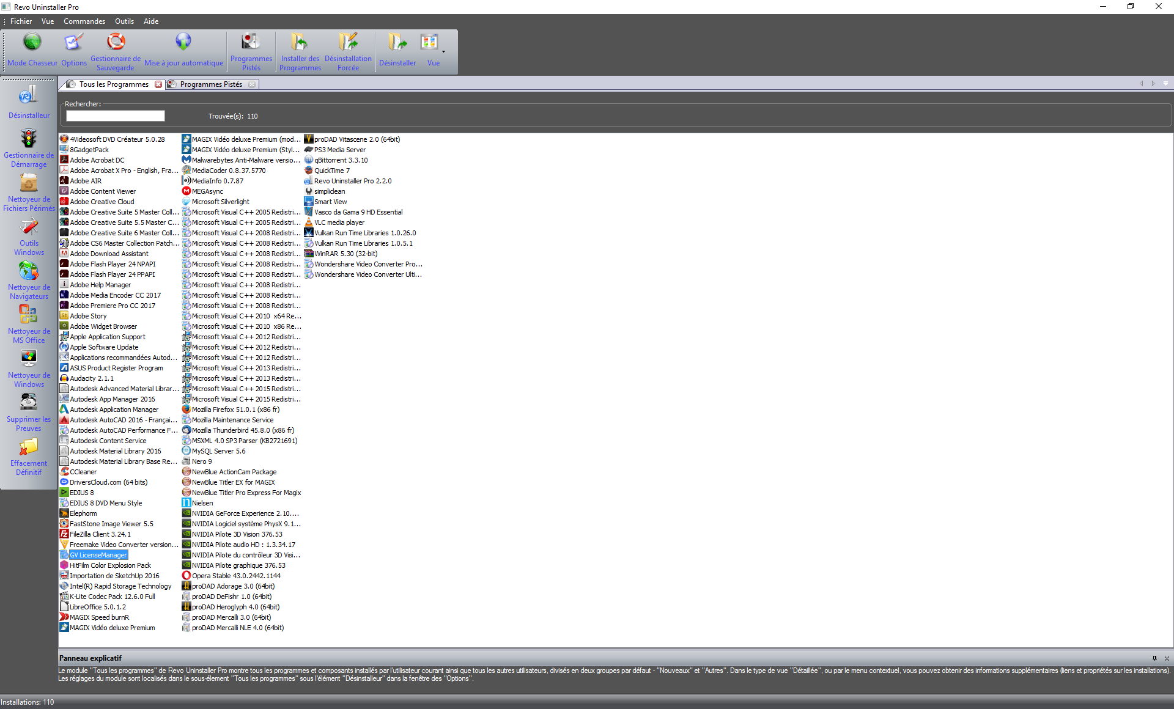The image size is (1174, 709).
Task: Open the Commandes menu
Action: [84, 21]
